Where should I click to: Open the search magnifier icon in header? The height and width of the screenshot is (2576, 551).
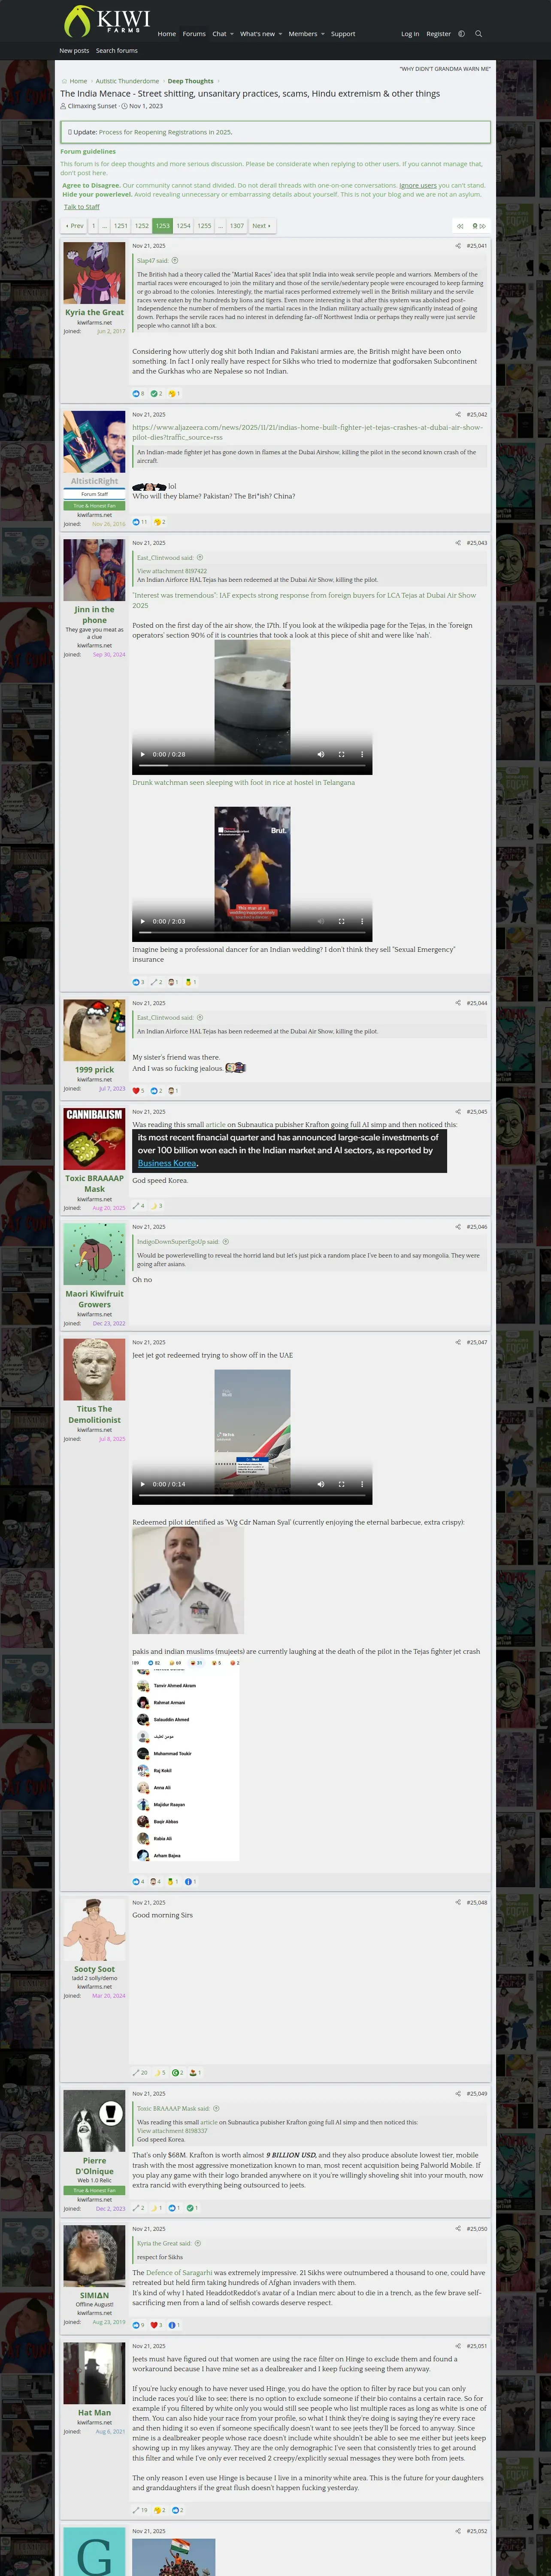(x=478, y=34)
